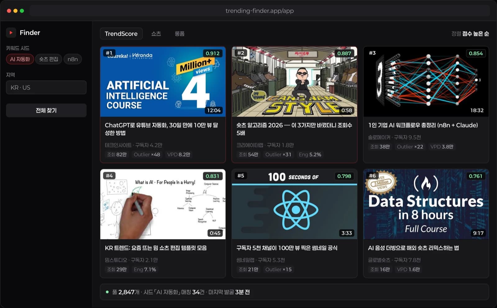497x308 pixels.
Task: Select the TrendScore tab
Action: (x=121, y=34)
